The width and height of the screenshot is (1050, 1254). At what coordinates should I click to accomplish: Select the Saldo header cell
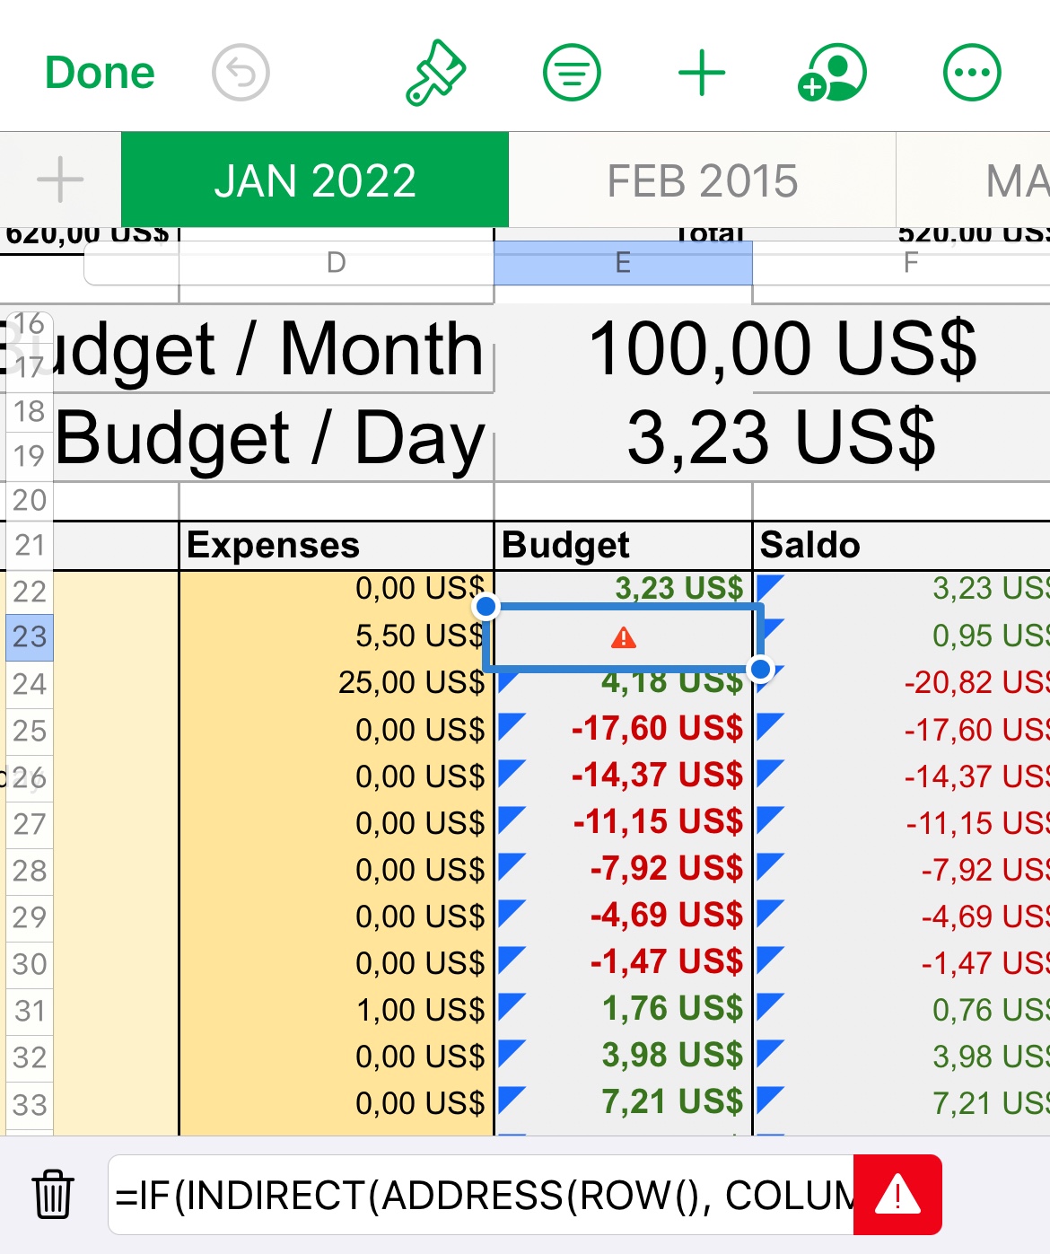click(x=901, y=545)
